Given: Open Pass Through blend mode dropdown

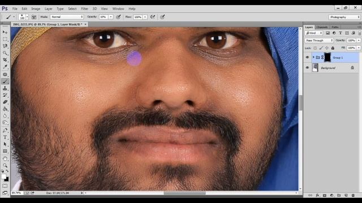Looking at the screenshot, I should click(x=319, y=41).
